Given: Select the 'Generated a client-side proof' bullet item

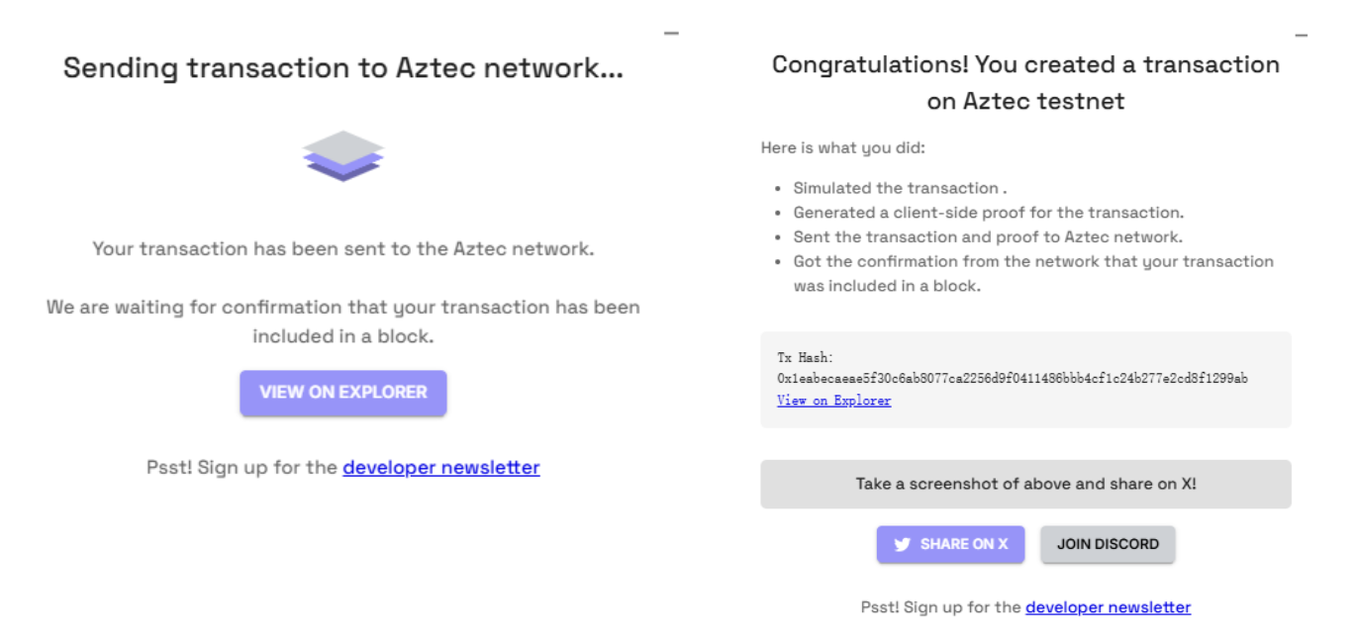Looking at the screenshot, I should (988, 213).
